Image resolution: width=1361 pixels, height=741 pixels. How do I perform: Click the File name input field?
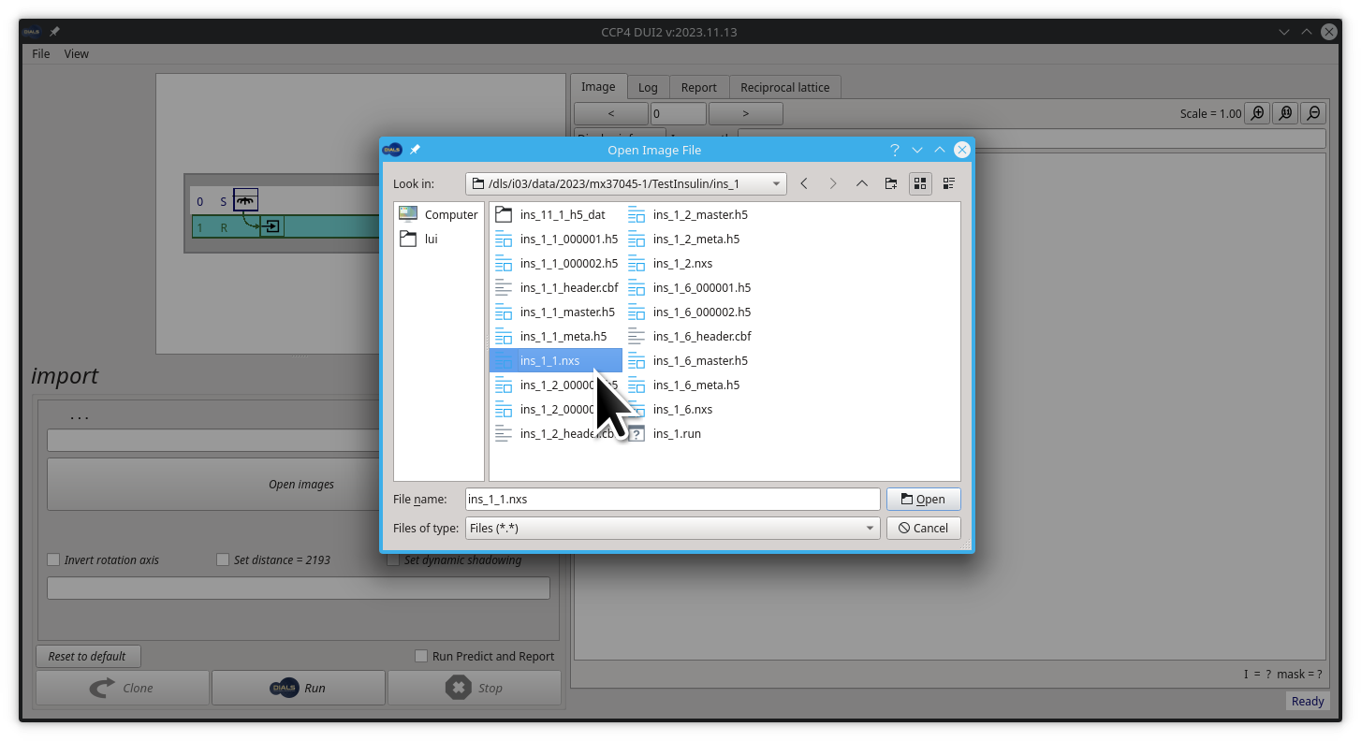point(672,499)
